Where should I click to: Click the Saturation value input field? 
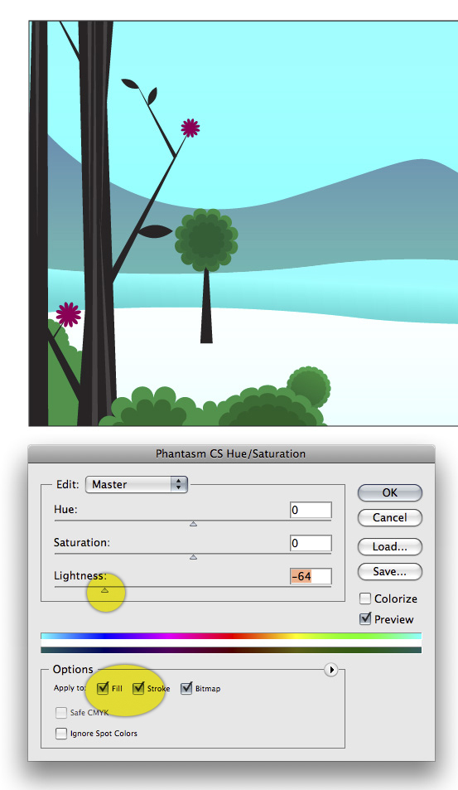coord(311,543)
